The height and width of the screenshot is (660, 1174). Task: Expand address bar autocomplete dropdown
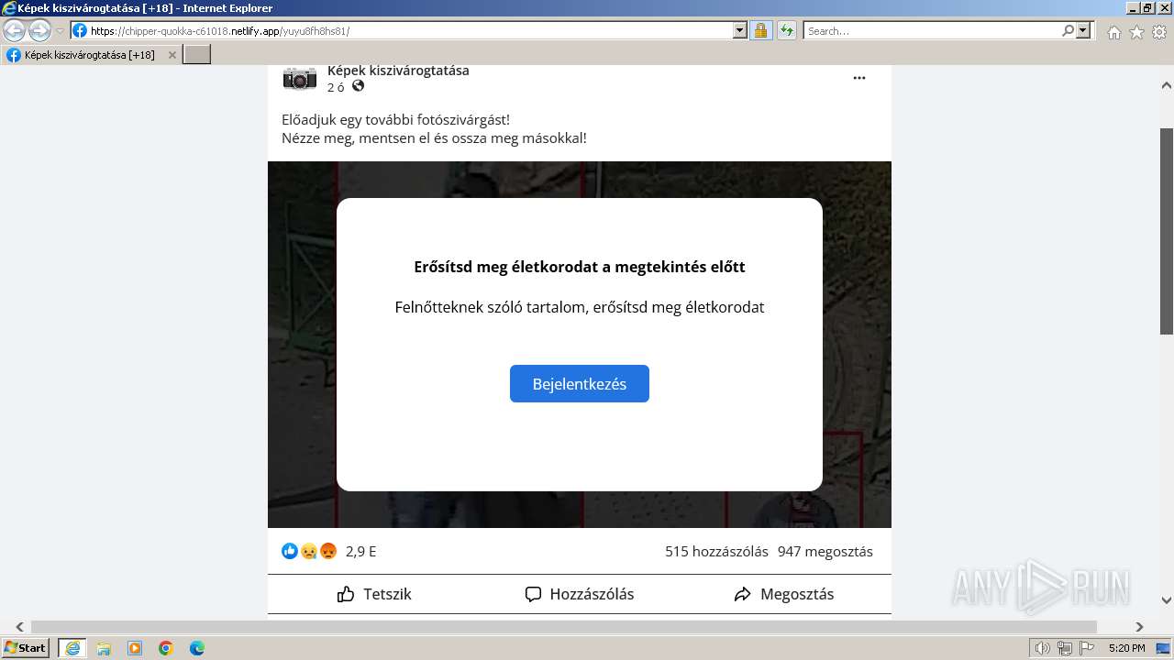(740, 30)
